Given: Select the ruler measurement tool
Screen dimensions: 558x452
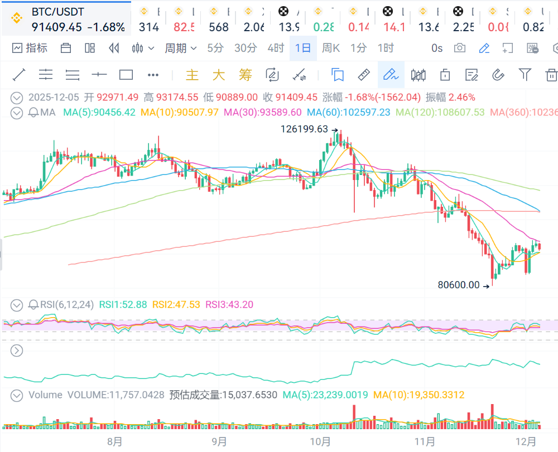Looking at the screenshot, I should click(x=364, y=75).
